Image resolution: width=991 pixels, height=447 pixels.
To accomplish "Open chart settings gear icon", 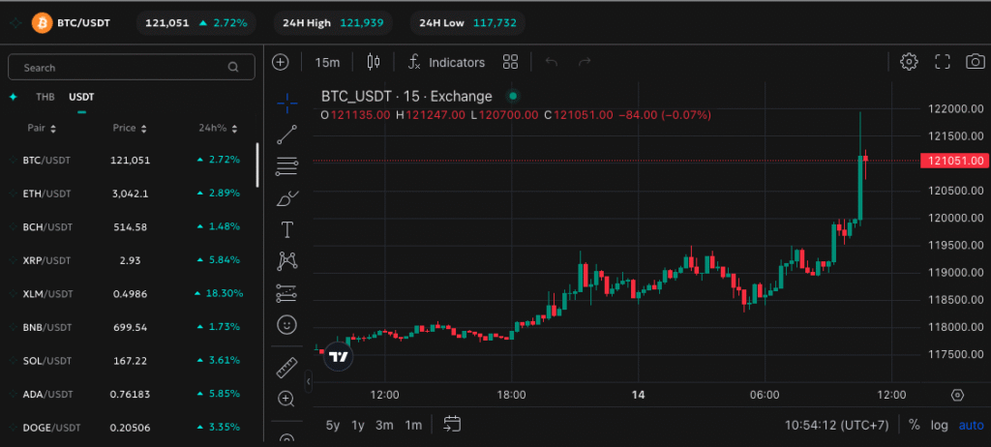I will [909, 61].
